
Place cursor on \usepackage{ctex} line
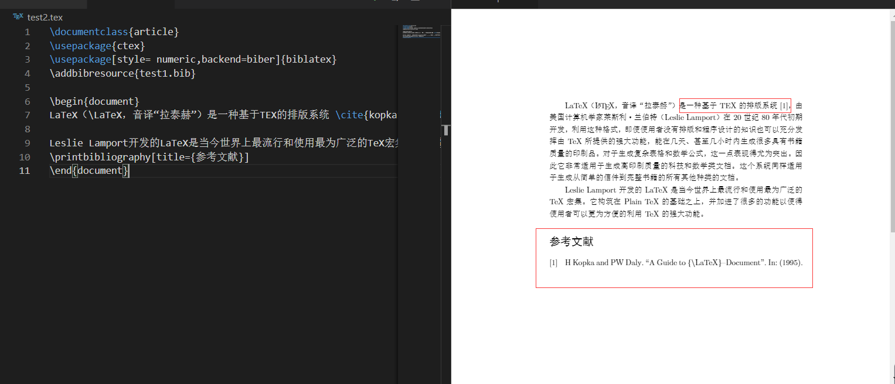(97, 46)
